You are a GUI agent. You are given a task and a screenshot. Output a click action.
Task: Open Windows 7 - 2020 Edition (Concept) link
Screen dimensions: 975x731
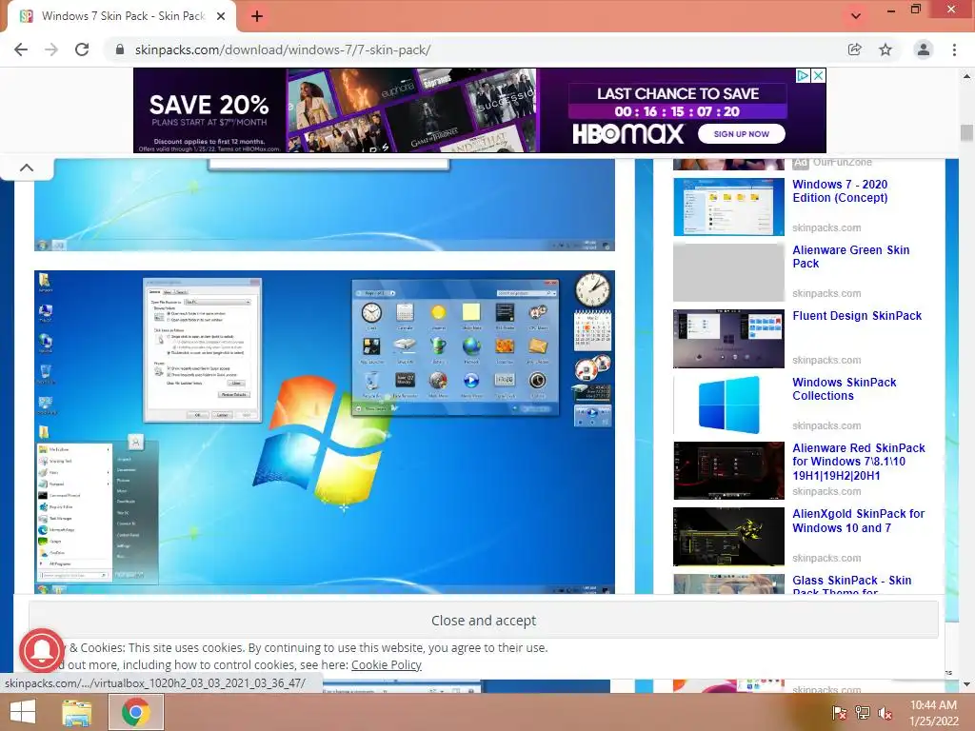(x=840, y=190)
